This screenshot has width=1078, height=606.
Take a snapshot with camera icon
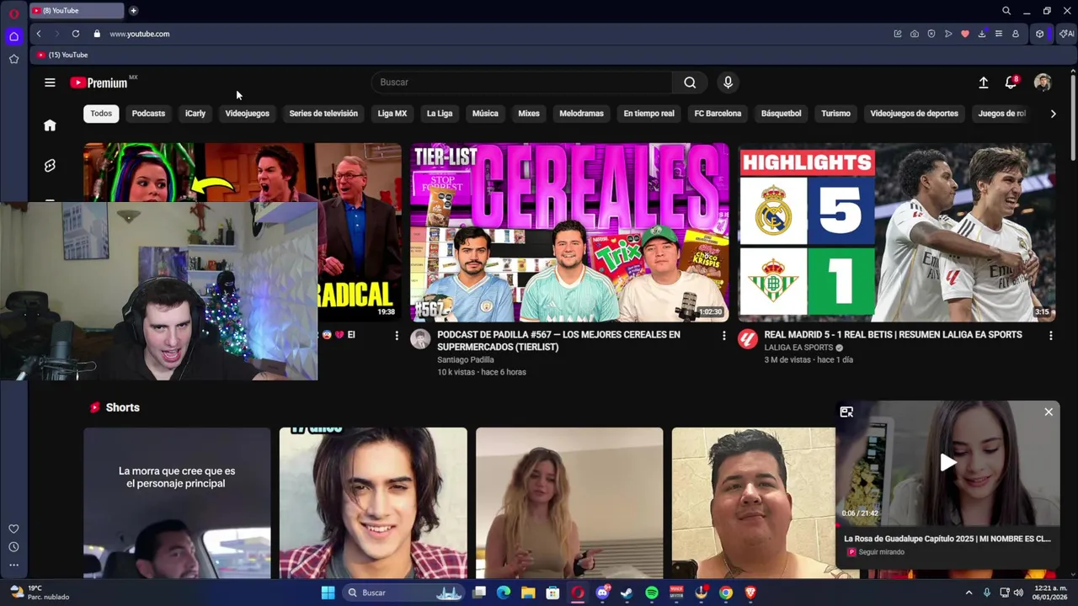[x=915, y=34]
